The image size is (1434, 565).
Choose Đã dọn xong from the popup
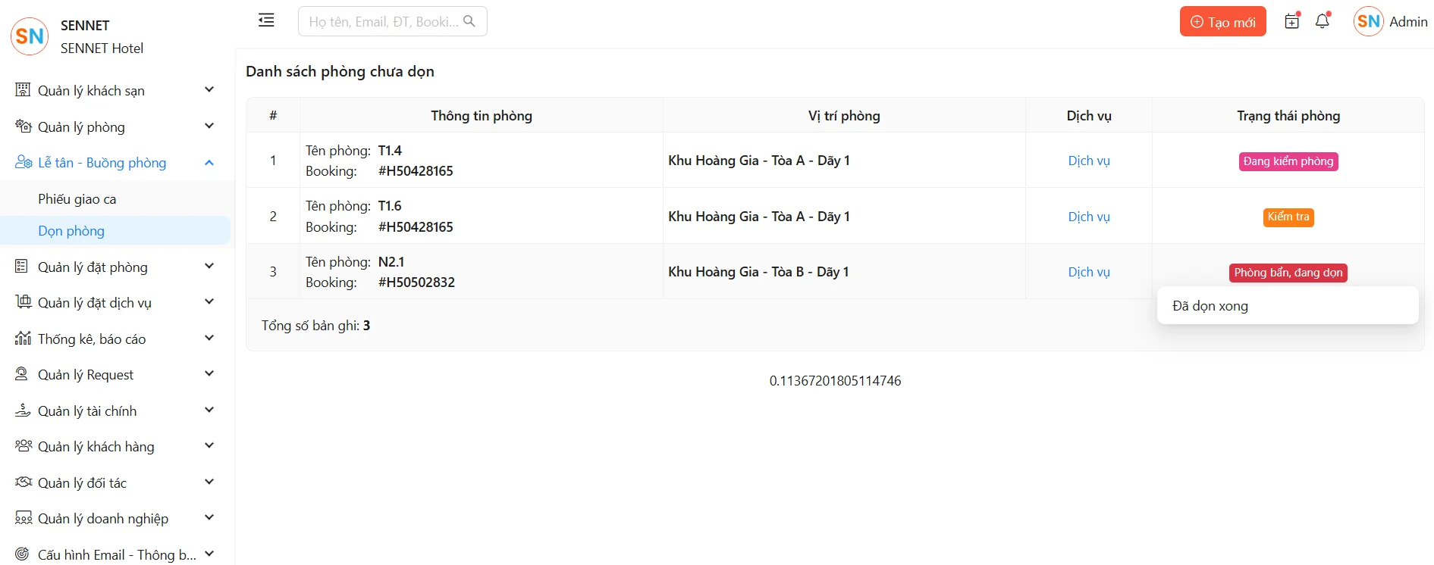coord(1210,306)
